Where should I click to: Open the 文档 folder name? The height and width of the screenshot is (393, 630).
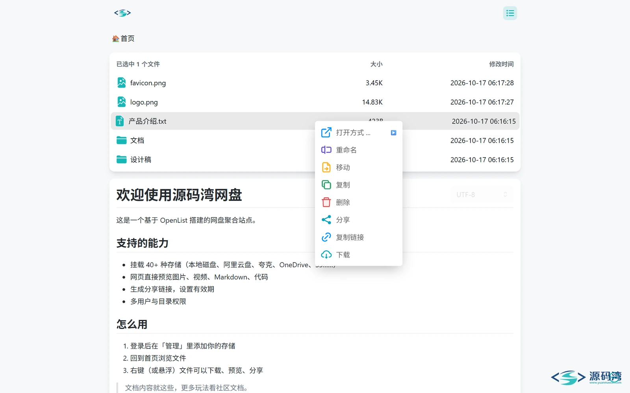137,140
